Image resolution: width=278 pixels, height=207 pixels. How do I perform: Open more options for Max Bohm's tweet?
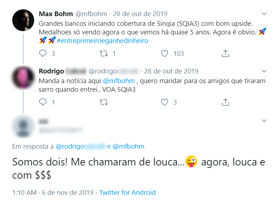pos(264,14)
